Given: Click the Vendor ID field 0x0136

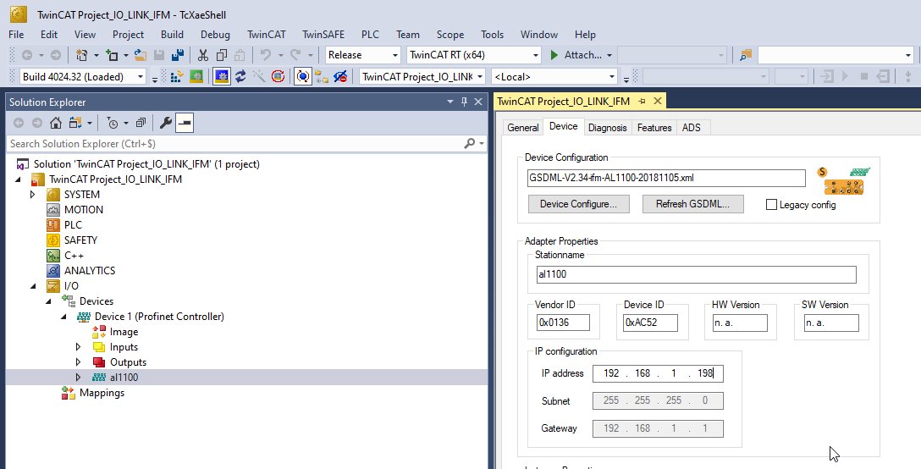Looking at the screenshot, I should click(563, 323).
